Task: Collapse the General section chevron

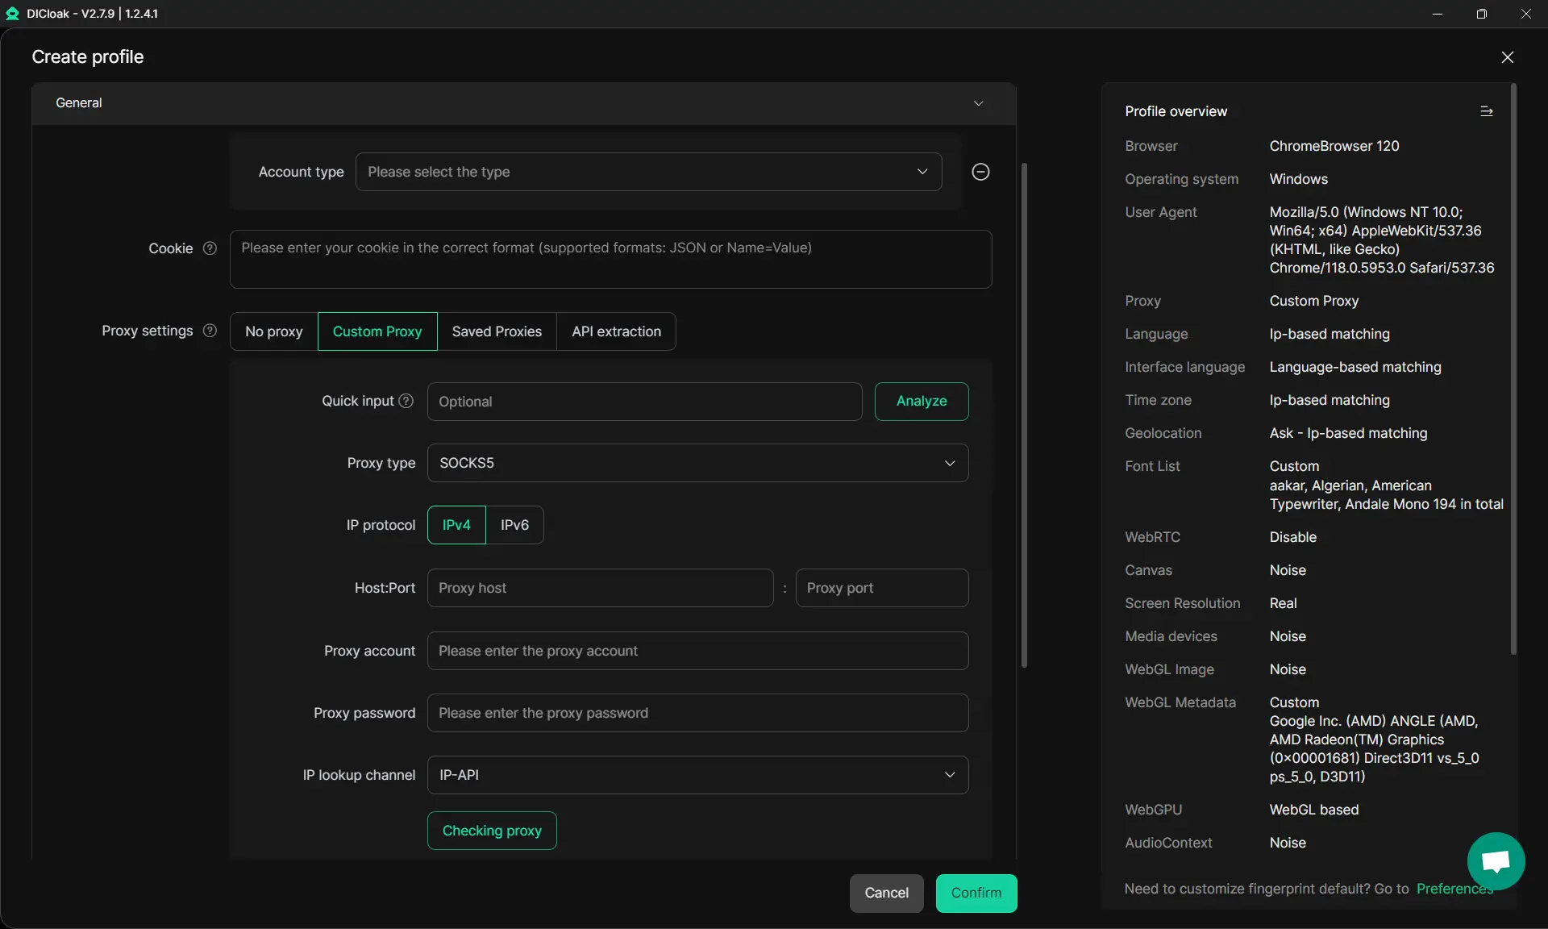Action: pyautogui.click(x=978, y=103)
